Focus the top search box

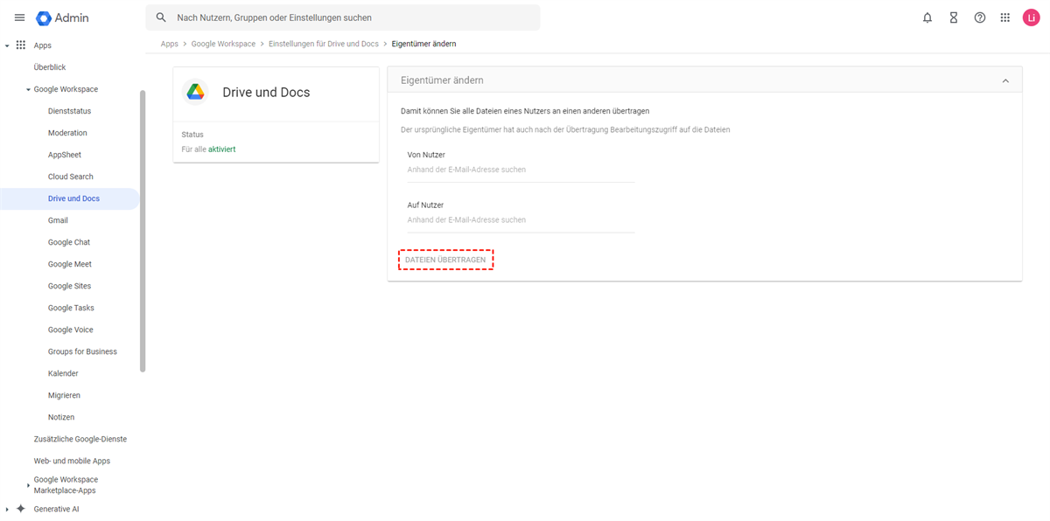click(343, 17)
